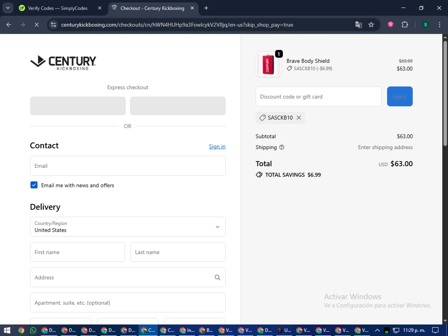
Task: Open the Windows Start menu
Action: [7, 330]
